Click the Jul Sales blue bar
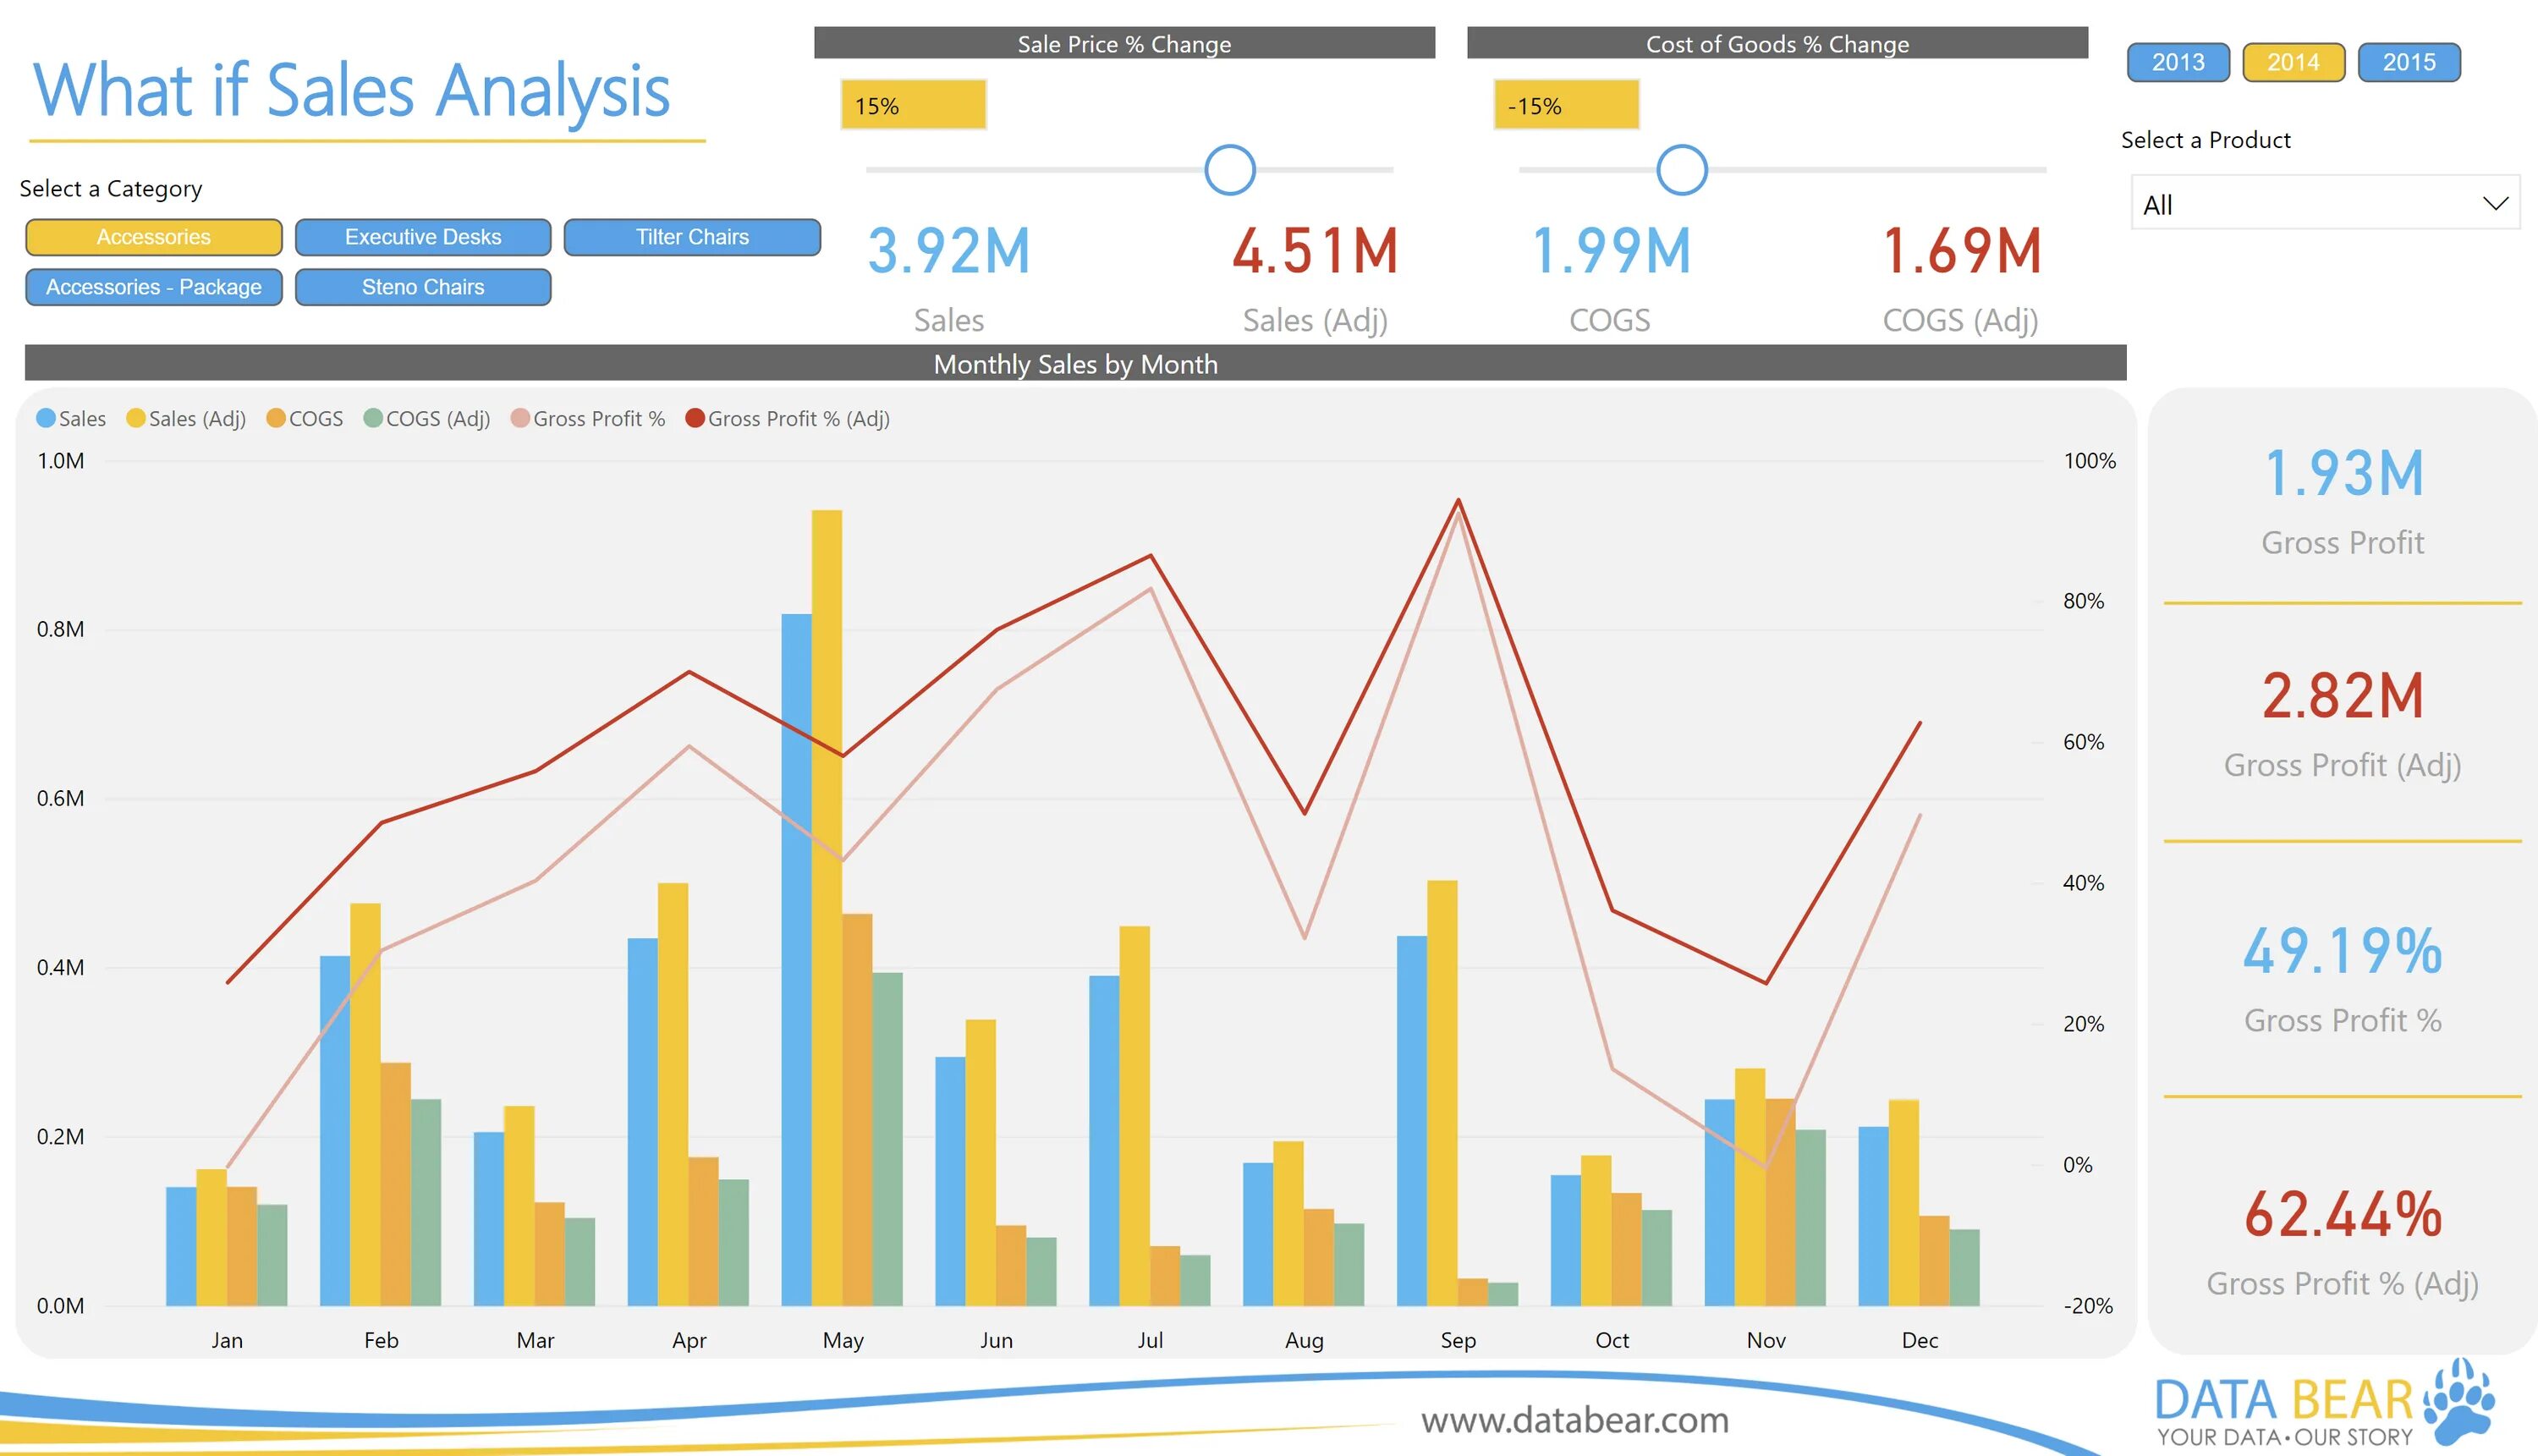Viewport: 2538px width, 1456px height. coord(1104,1141)
